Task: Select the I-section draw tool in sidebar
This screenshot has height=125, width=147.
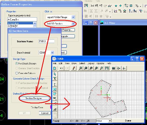Action: (55, 85)
